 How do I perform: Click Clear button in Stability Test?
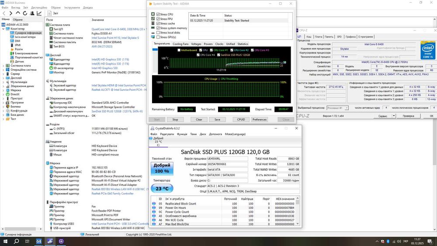pos(199,120)
